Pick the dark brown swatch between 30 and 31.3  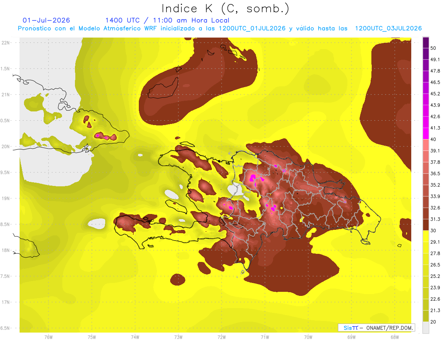coord(426,225)
